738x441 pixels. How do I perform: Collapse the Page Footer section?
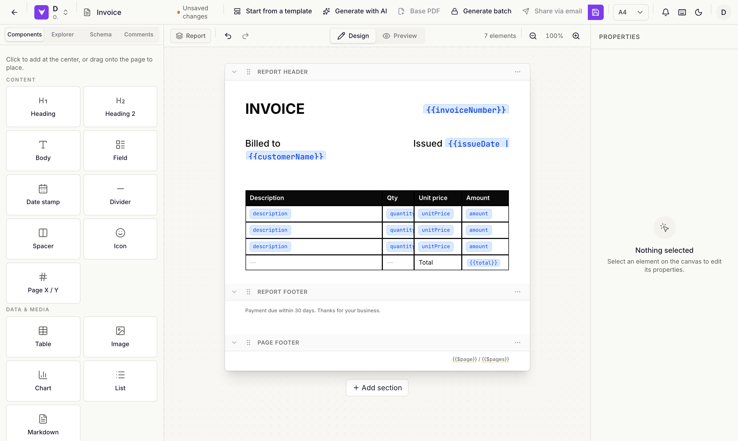pos(234,343)
